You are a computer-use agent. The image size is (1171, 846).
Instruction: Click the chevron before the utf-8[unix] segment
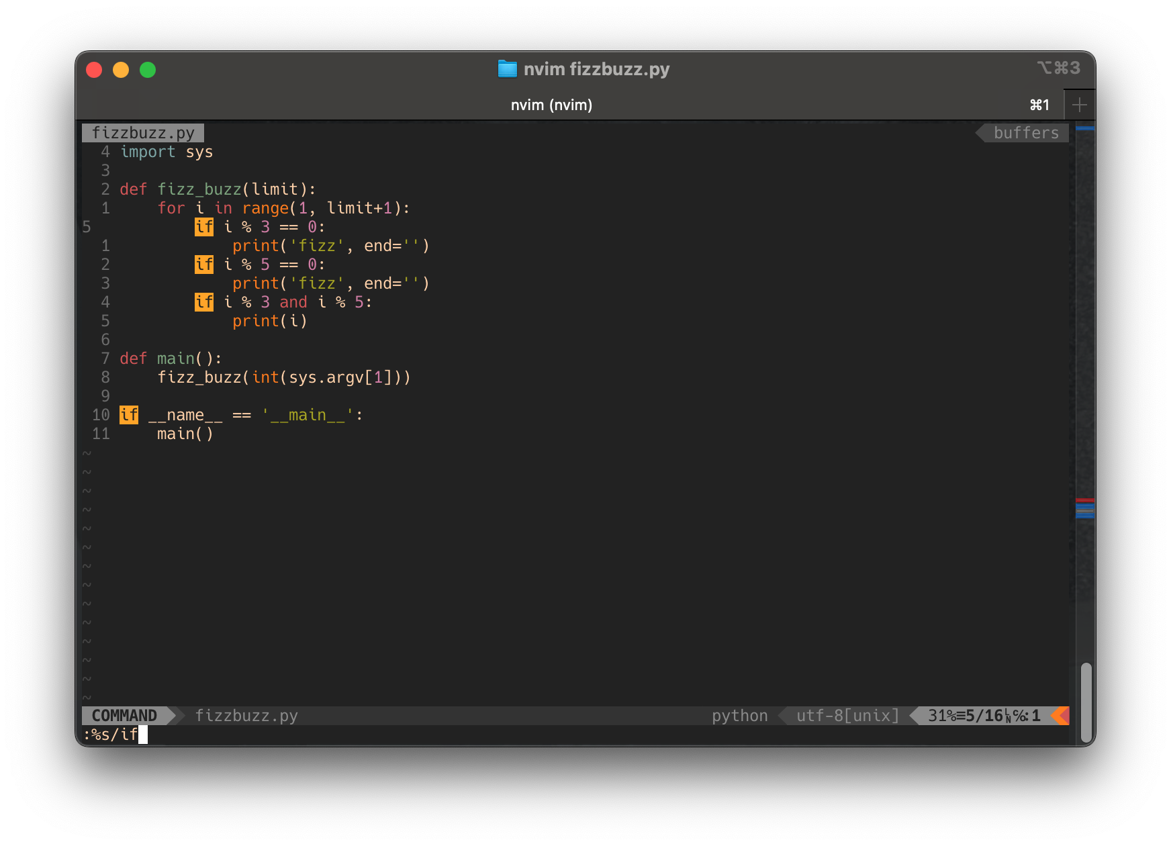(783, 716)
